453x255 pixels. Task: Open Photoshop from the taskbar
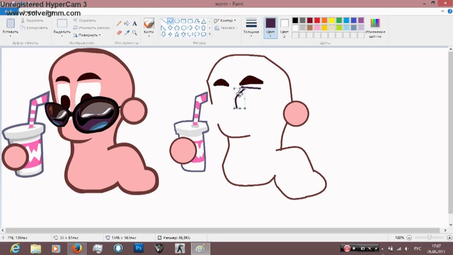pyautogui.click(x=138, y=248)
